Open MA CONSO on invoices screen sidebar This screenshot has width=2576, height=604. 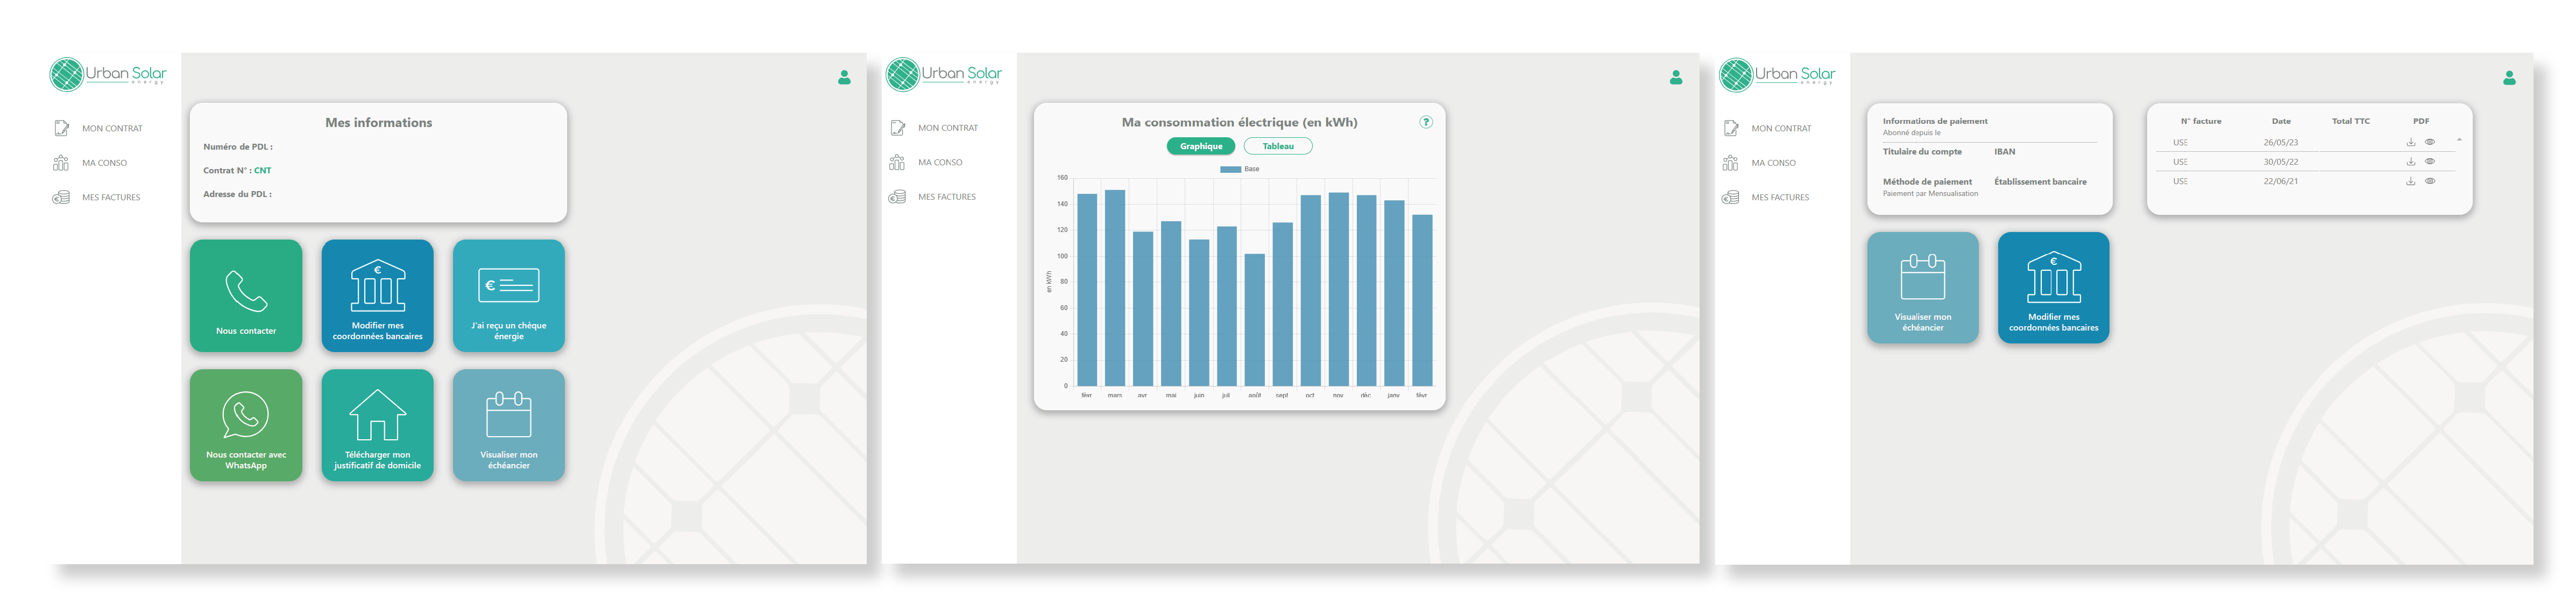(1759, 163)
